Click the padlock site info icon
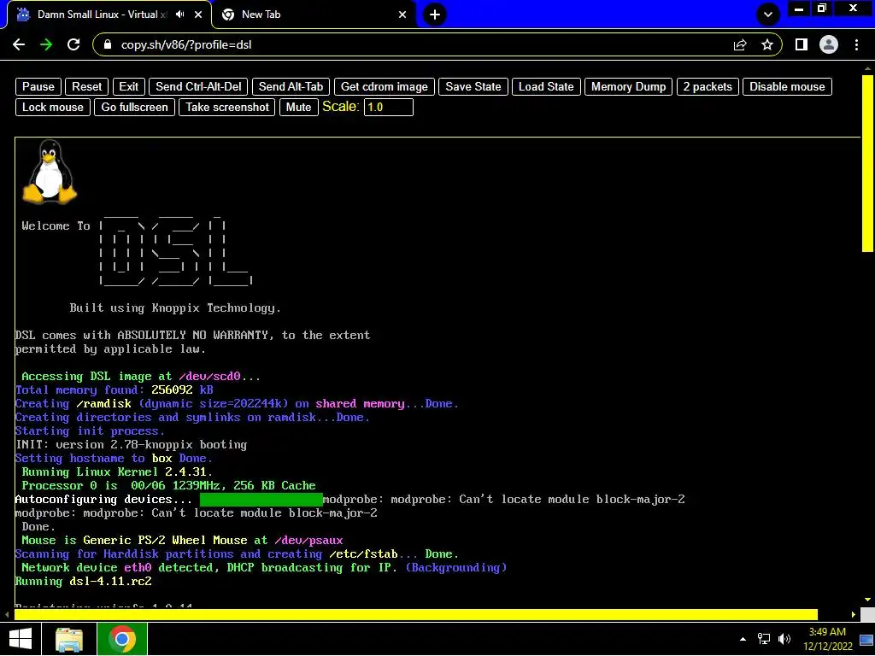Viewport: 875px width, 656px height. point(109,44)
